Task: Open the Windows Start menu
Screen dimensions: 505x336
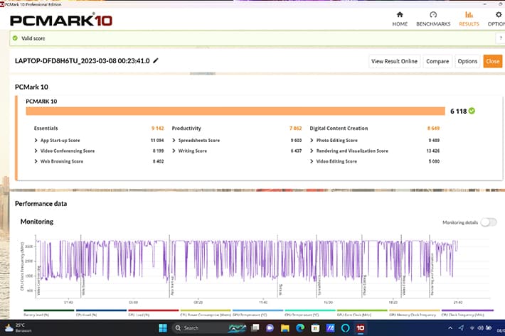Action: 163,328
